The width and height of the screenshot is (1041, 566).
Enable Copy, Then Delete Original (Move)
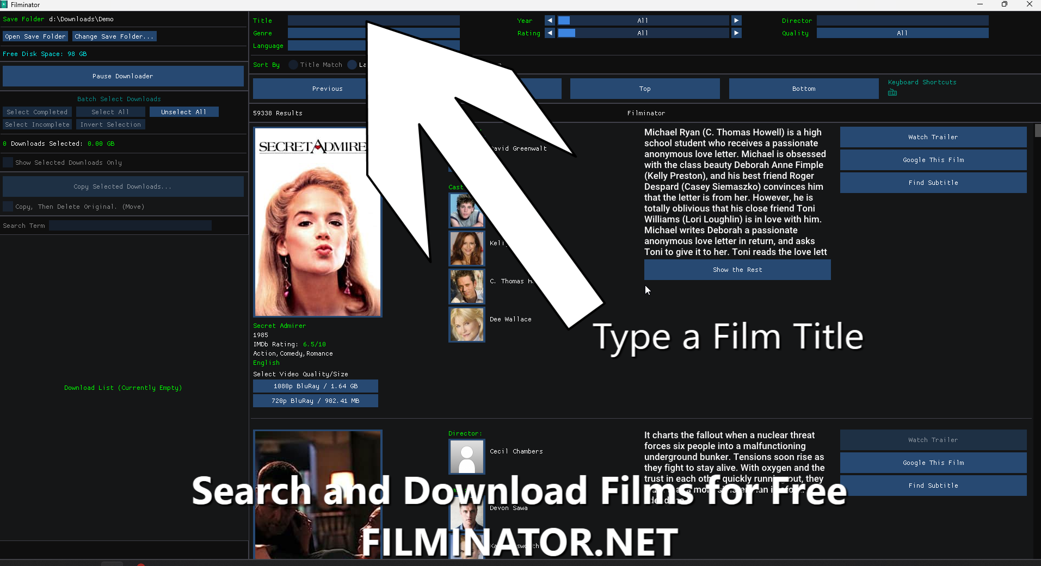(8, 206)
